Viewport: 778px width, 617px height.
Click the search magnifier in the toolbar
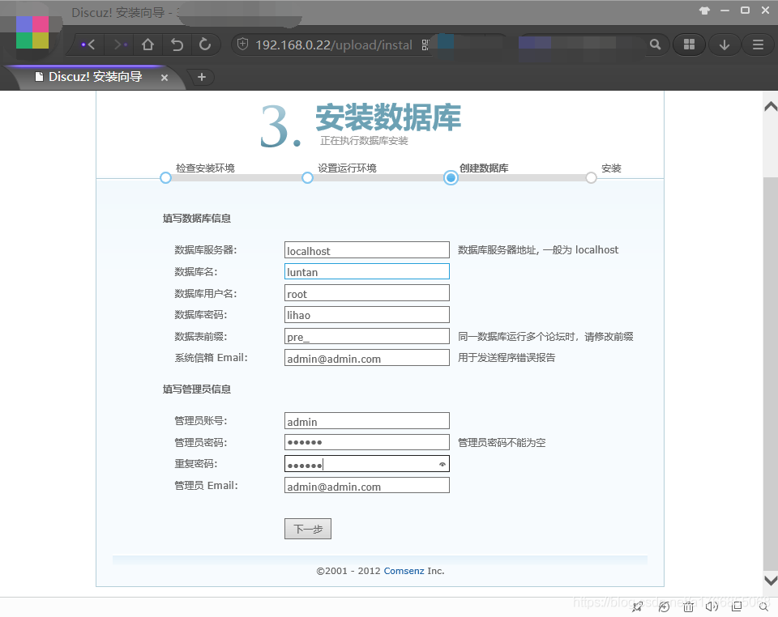[x=655, y=45]
